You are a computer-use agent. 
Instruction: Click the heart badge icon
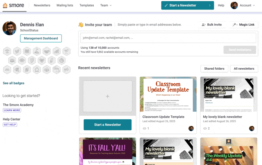[42, 60]
